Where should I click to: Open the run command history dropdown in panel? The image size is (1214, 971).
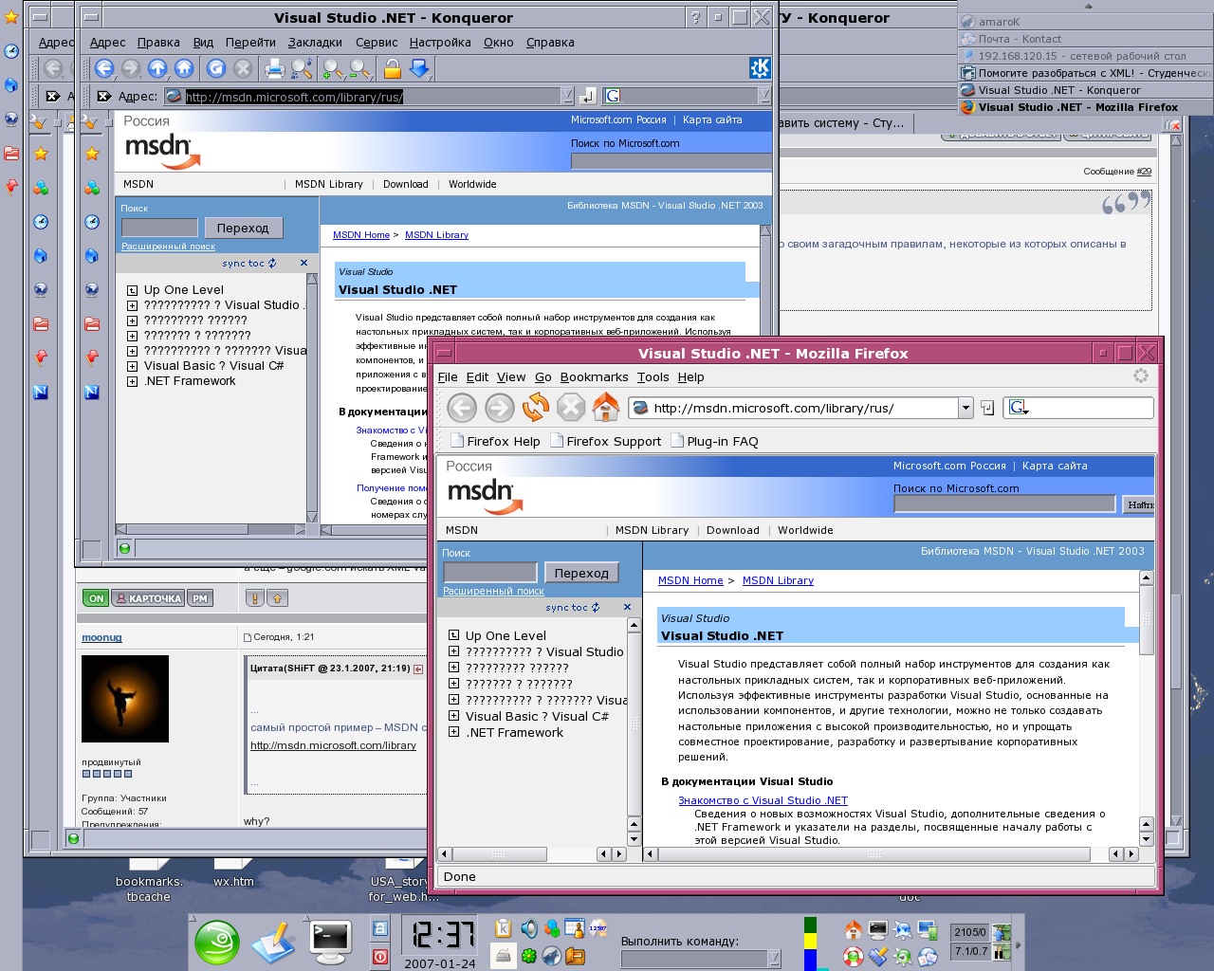pos(774,959)
